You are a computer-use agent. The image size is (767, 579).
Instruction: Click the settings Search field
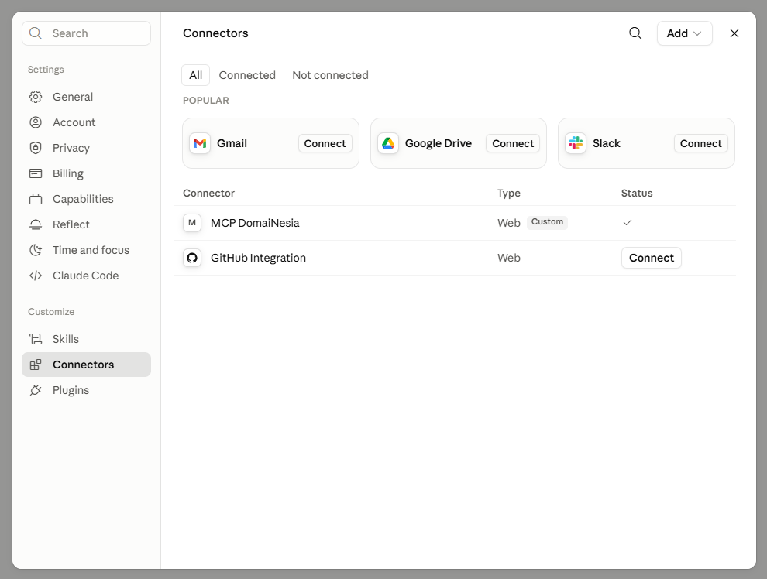(x=87, y=33)
